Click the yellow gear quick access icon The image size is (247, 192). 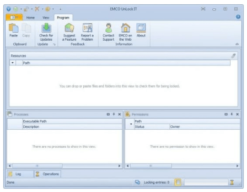[48, 9]
